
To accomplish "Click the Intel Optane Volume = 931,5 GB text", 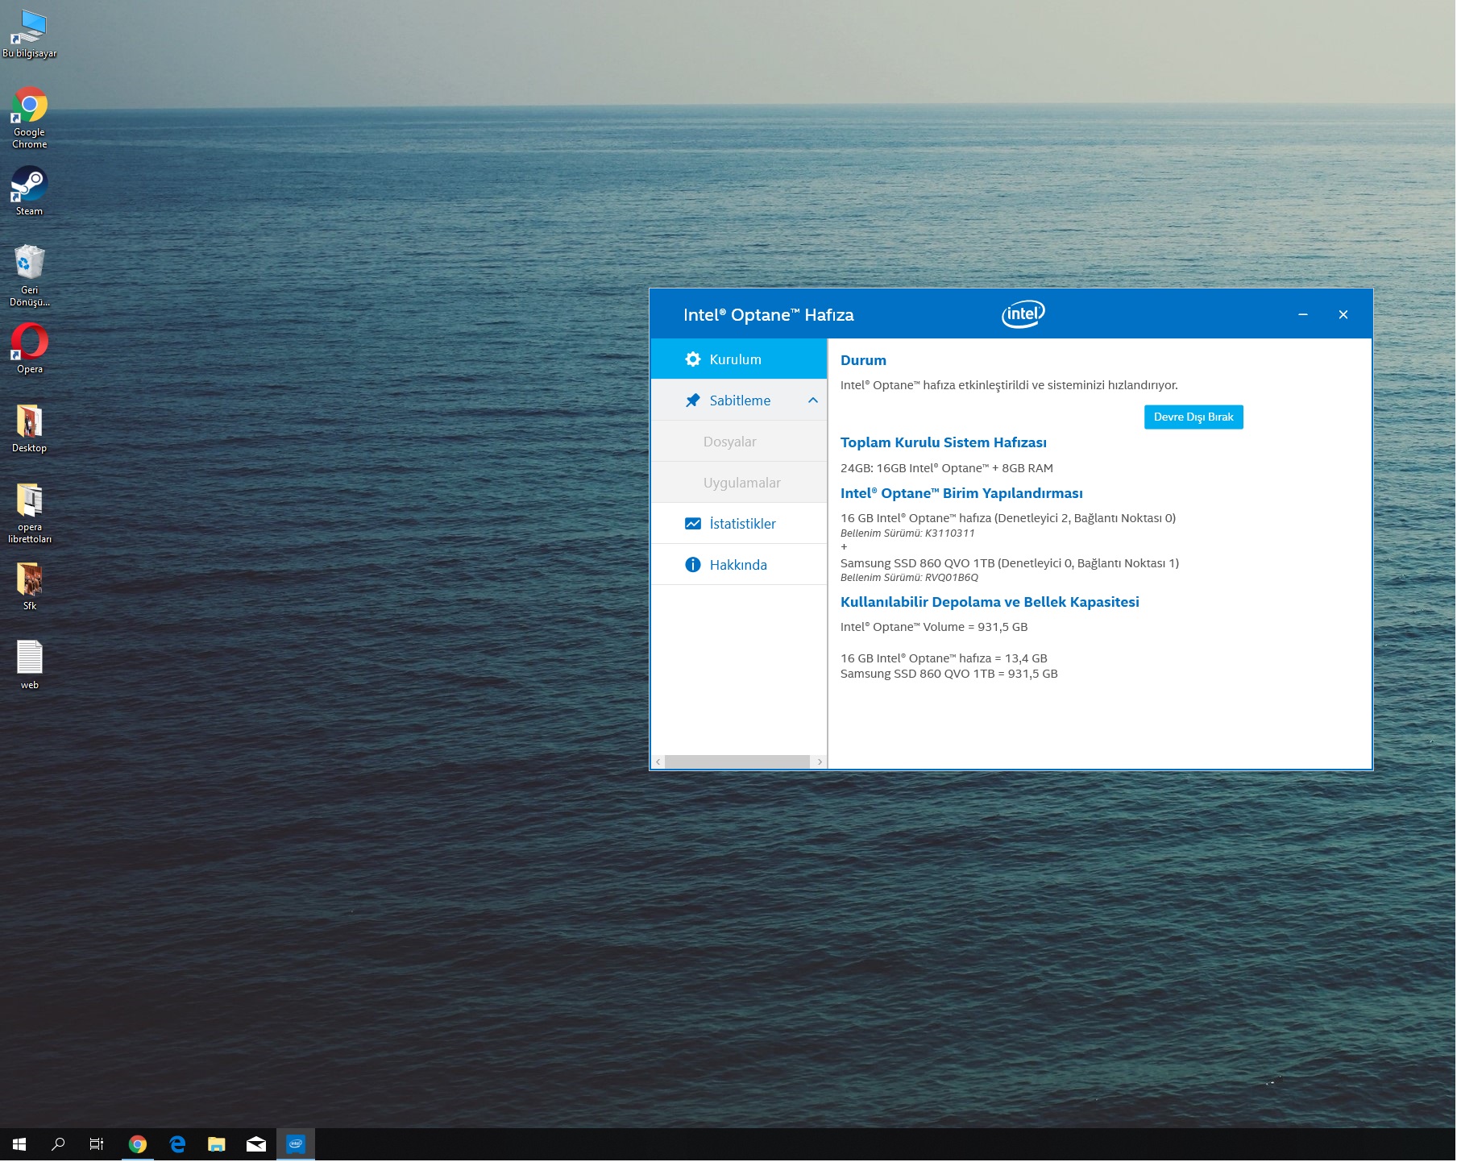I will click(x=935, y=627).
